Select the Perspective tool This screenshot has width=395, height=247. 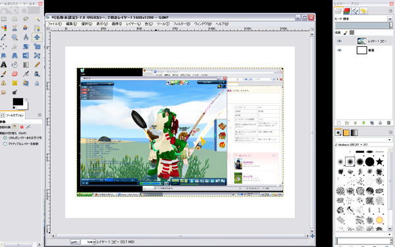14,56
